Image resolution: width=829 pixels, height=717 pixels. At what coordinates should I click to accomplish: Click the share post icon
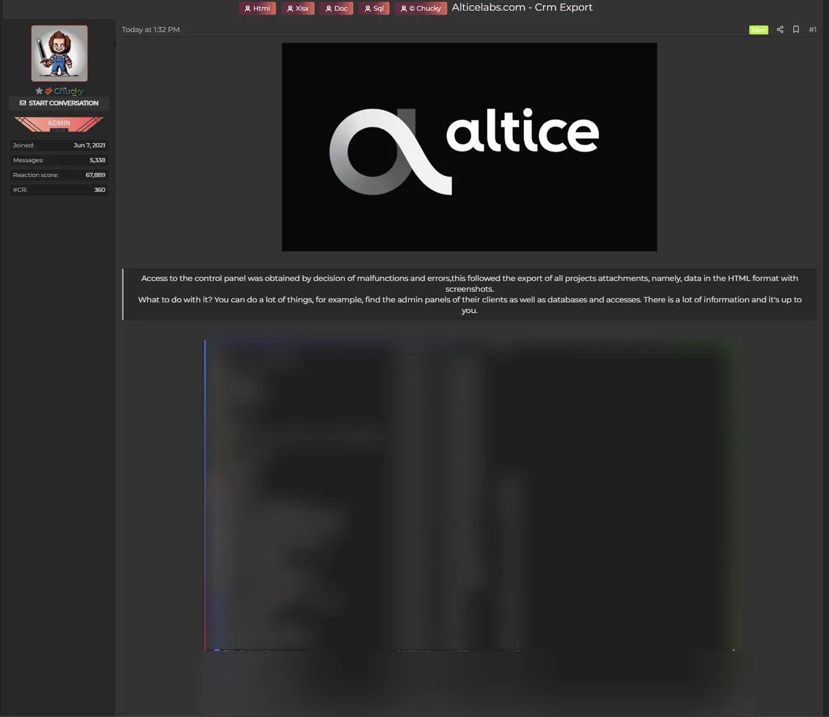[779, 30]
